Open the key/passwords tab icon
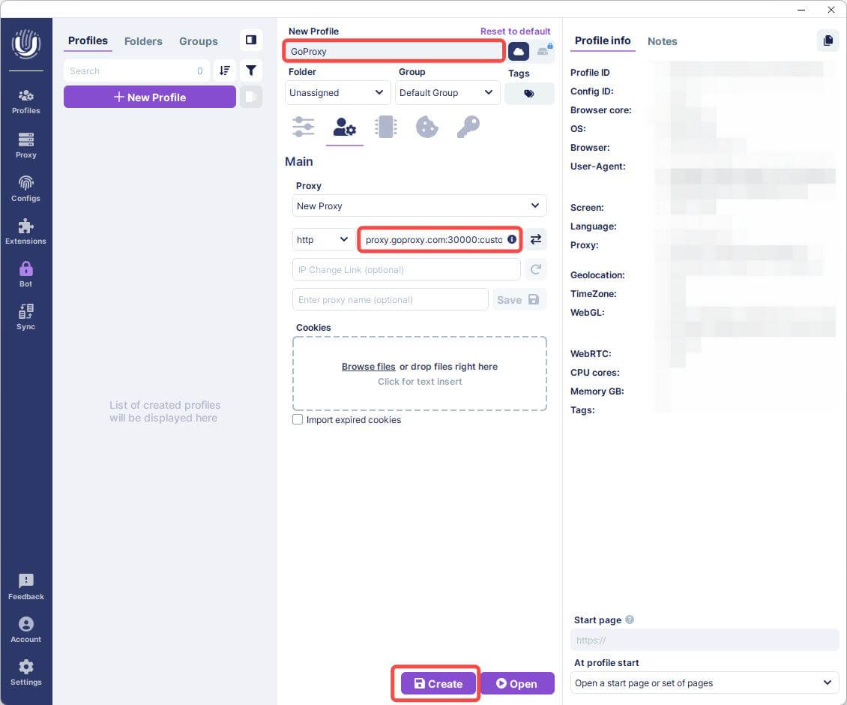This screenshot has width=847, height=705. pyautogui.click(x=468, y=127)
